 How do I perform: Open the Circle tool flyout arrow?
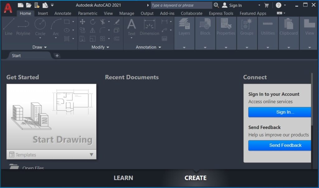tap(40, 38)
